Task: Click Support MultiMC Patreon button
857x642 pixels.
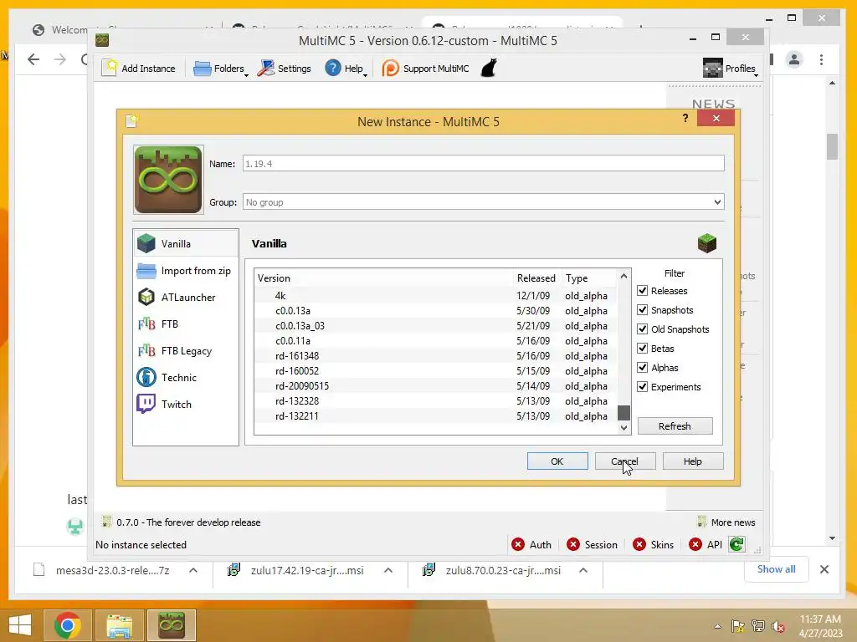Action: [426, 69]
